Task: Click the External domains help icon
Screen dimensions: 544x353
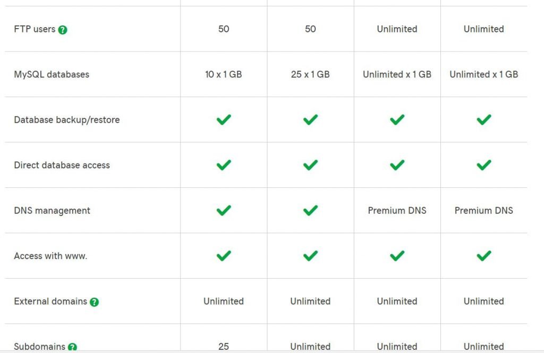Action: pos(95,302)
